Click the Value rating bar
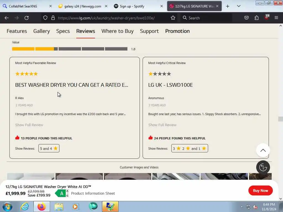Screen dimensions: 283x212 tap(70, 49)
